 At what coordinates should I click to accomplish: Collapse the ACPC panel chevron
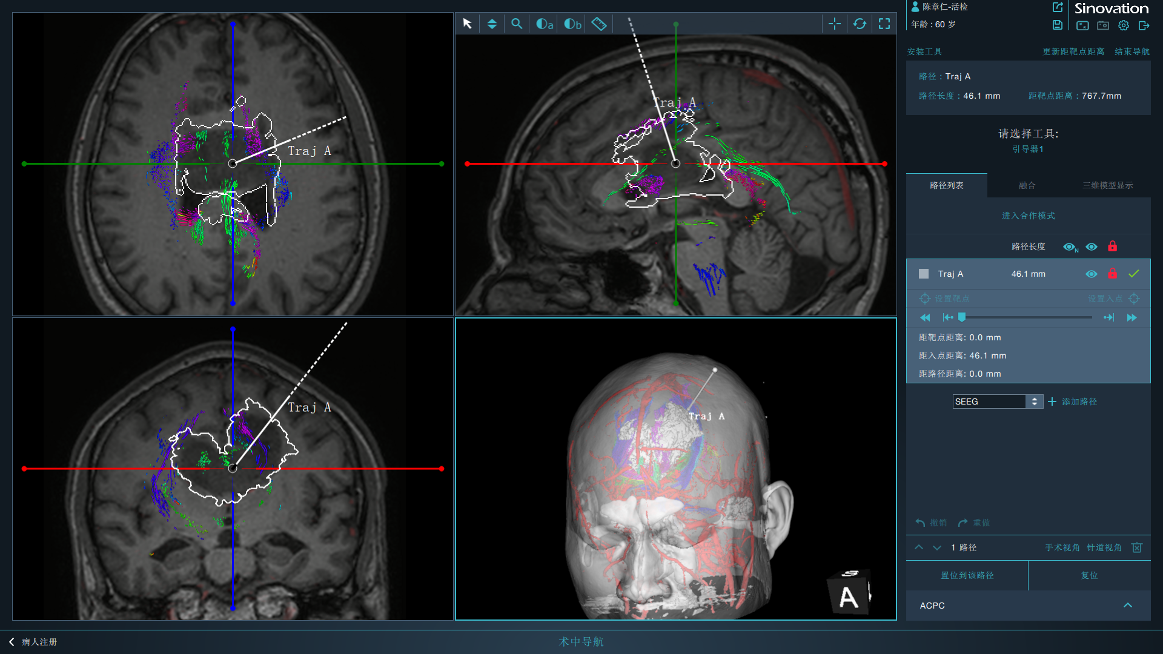1128,606
